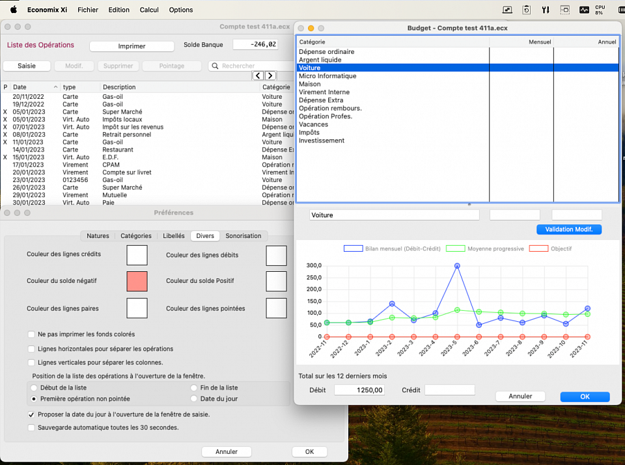The image size is (625, 465).
Task: Select 'Micro Informatique' in the budget category list
Action: 327,76
